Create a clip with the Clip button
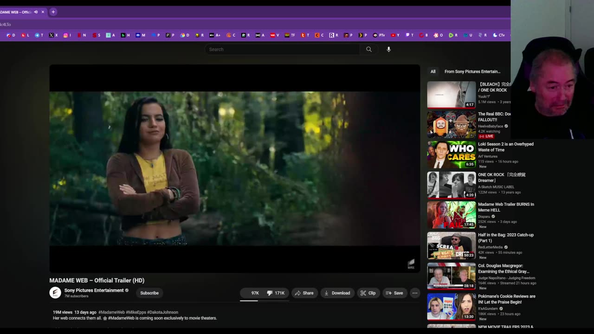Image resolution: width=594 pixels, height=334 pixels. 368,293
